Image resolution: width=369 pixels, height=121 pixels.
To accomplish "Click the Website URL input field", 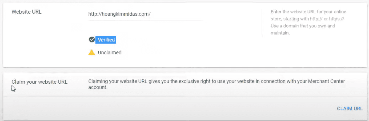I will point(146,14).
